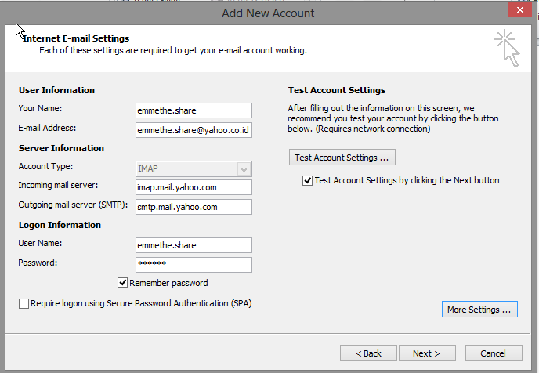539x373 pixels.
Task: Click the Add New Account title text
Action: (268, 13)
